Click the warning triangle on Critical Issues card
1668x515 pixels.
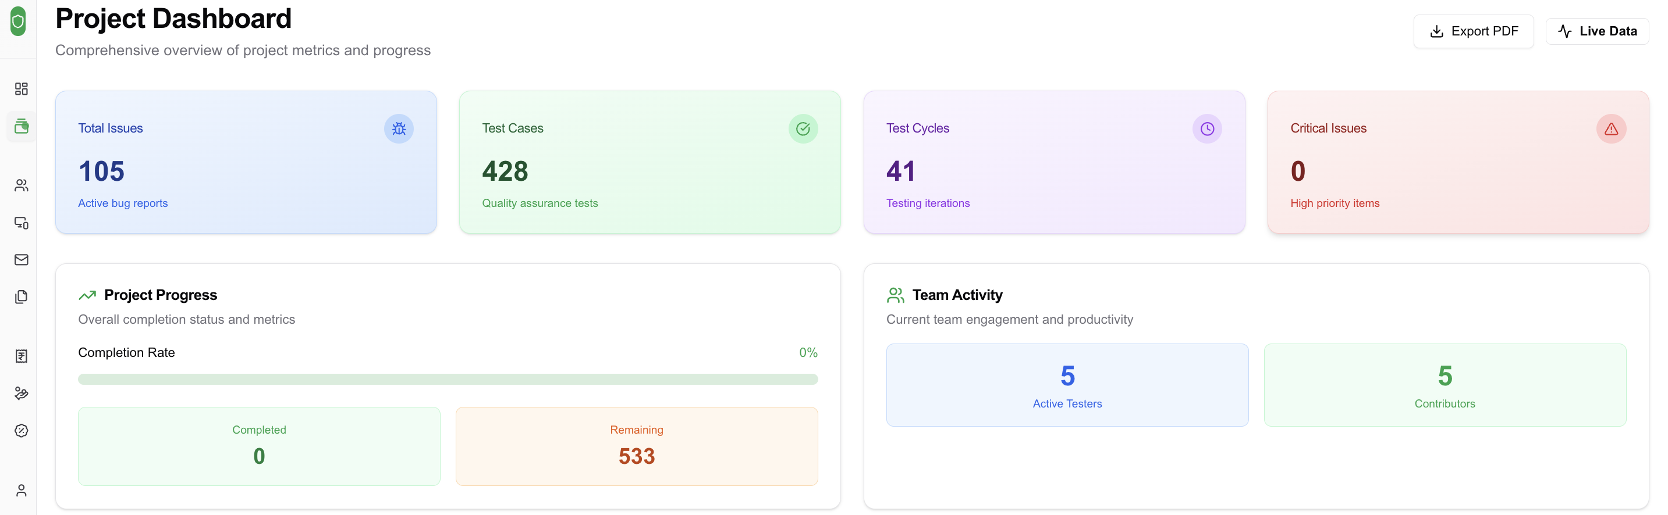click(x=1611, y=129)
